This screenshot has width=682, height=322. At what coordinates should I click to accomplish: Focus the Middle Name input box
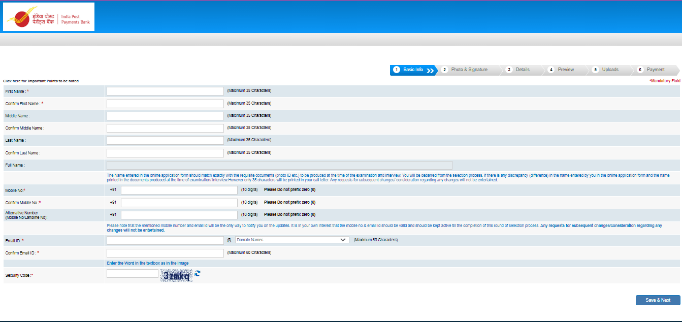pos(165,116)
